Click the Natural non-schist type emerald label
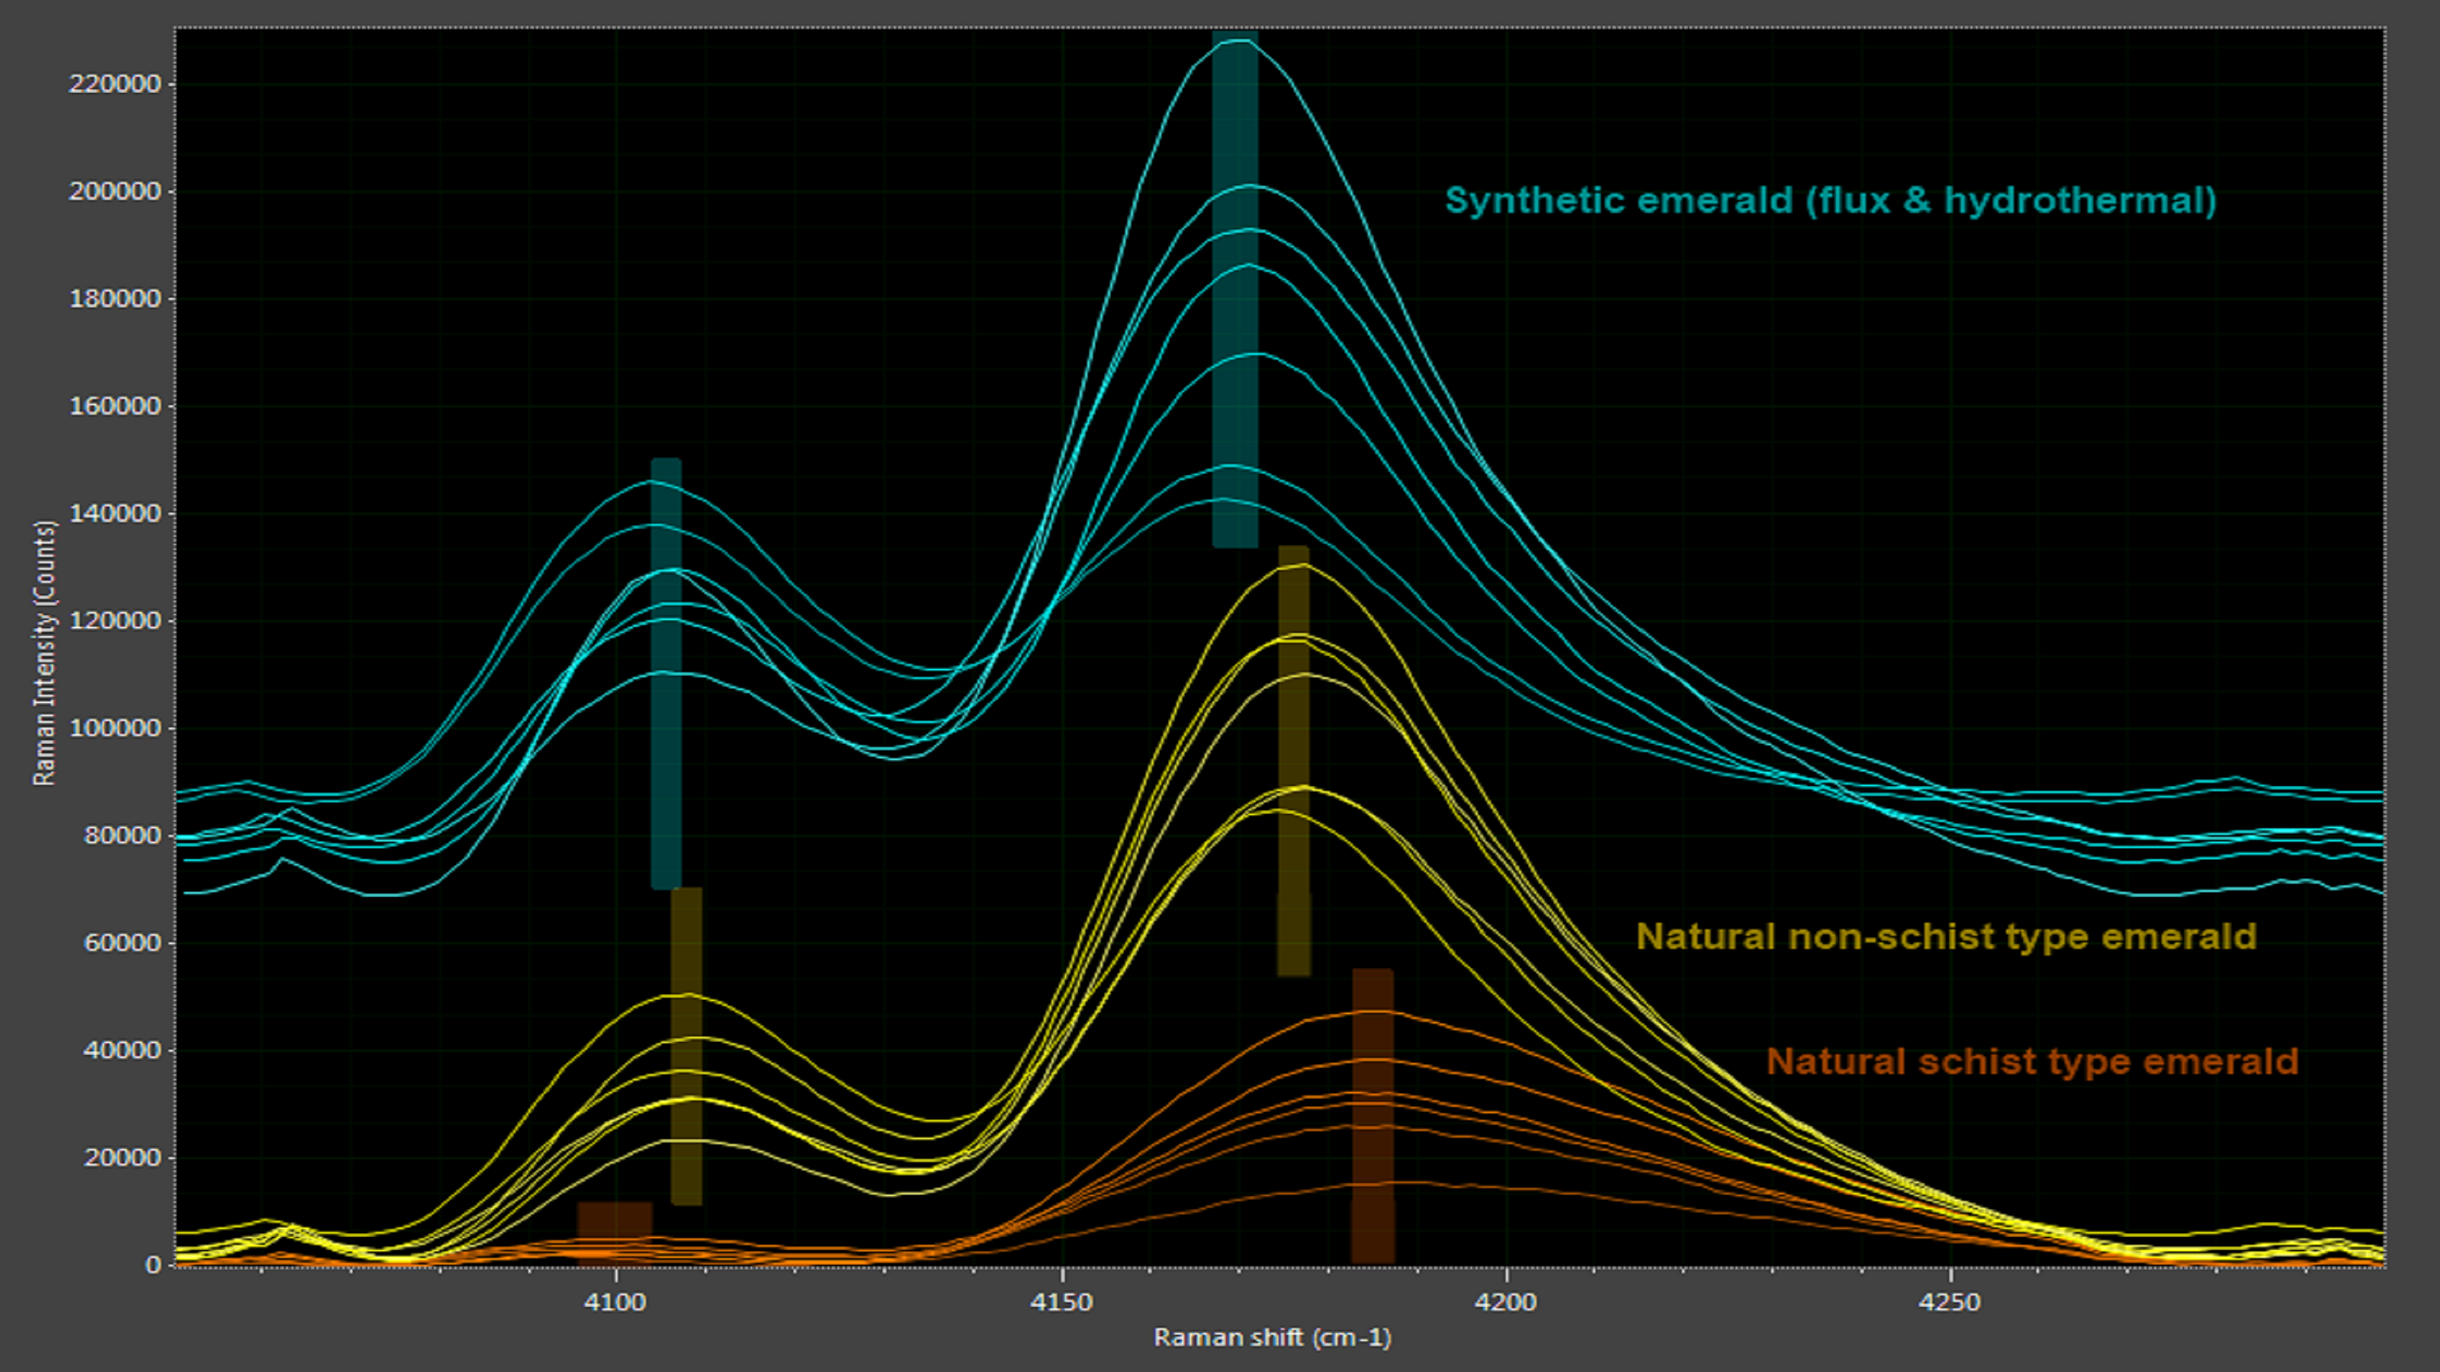The width and height of the screenshot is (2440, 1372). (1946, 937)
